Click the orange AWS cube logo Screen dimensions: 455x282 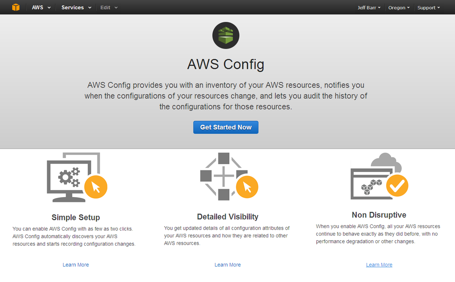16,7
